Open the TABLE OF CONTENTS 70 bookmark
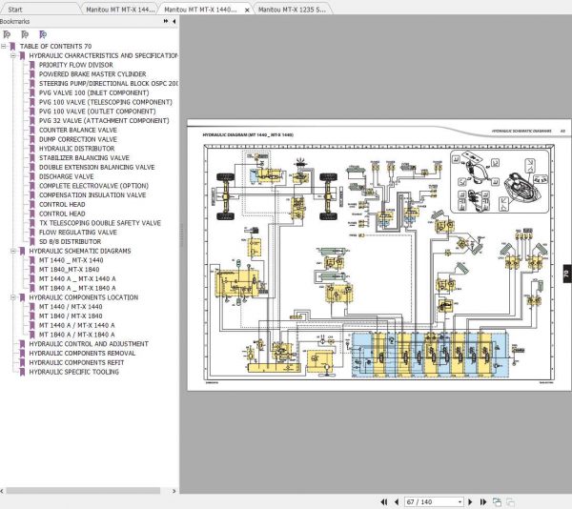Image resolution: width=572 pixels, height=509 pixels. (55, 47)
